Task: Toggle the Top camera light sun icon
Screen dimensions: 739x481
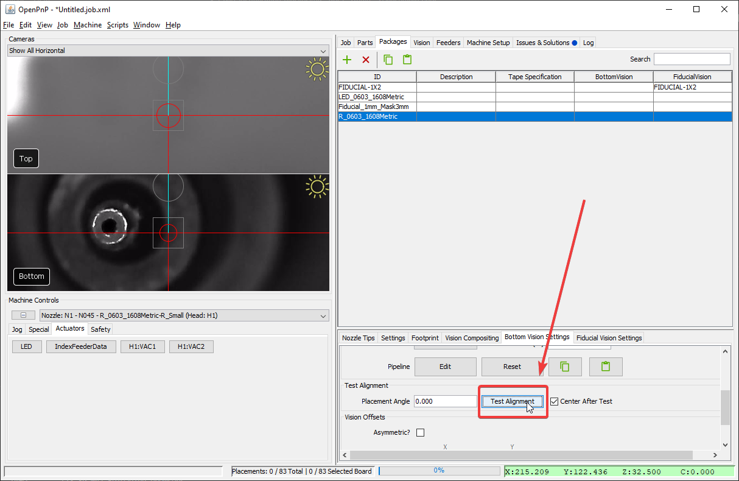Action: tap(317, 69)
